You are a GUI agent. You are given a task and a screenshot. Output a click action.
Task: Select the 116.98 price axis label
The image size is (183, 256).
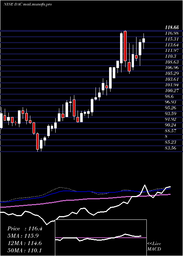pos(172,34)
